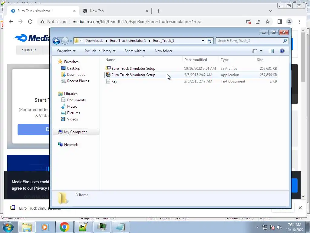Open Recent Places in navigation pane
Image resolution: width=310 pixels, height=233 pixels.
point(78,81)
